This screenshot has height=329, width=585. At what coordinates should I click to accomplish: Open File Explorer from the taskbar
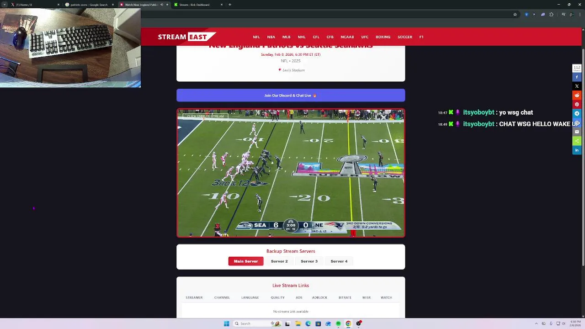click(298, 324)
